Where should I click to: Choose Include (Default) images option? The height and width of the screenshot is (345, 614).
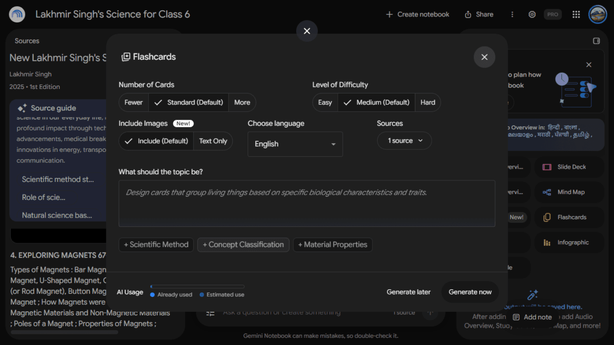click(156, 141)
